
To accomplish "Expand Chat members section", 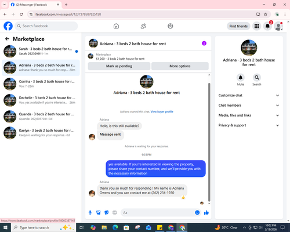I will [249, 106].
